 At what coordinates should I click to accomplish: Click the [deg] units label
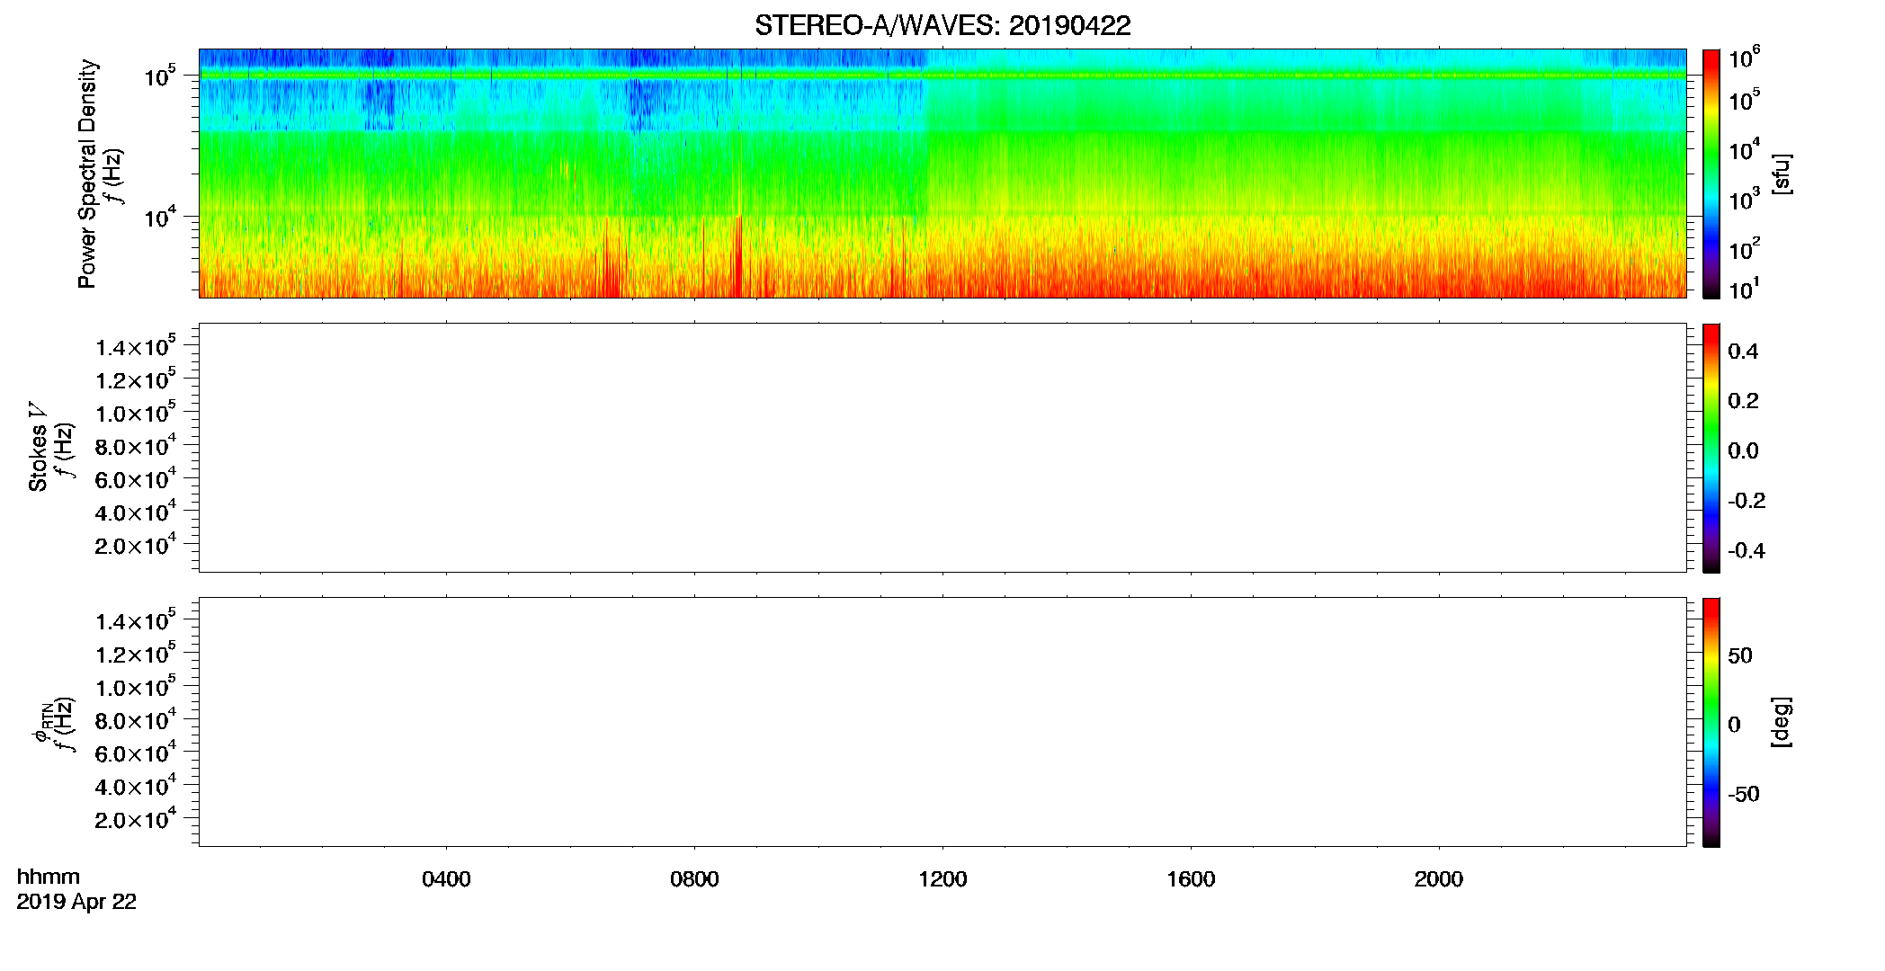coord(1782,722)
